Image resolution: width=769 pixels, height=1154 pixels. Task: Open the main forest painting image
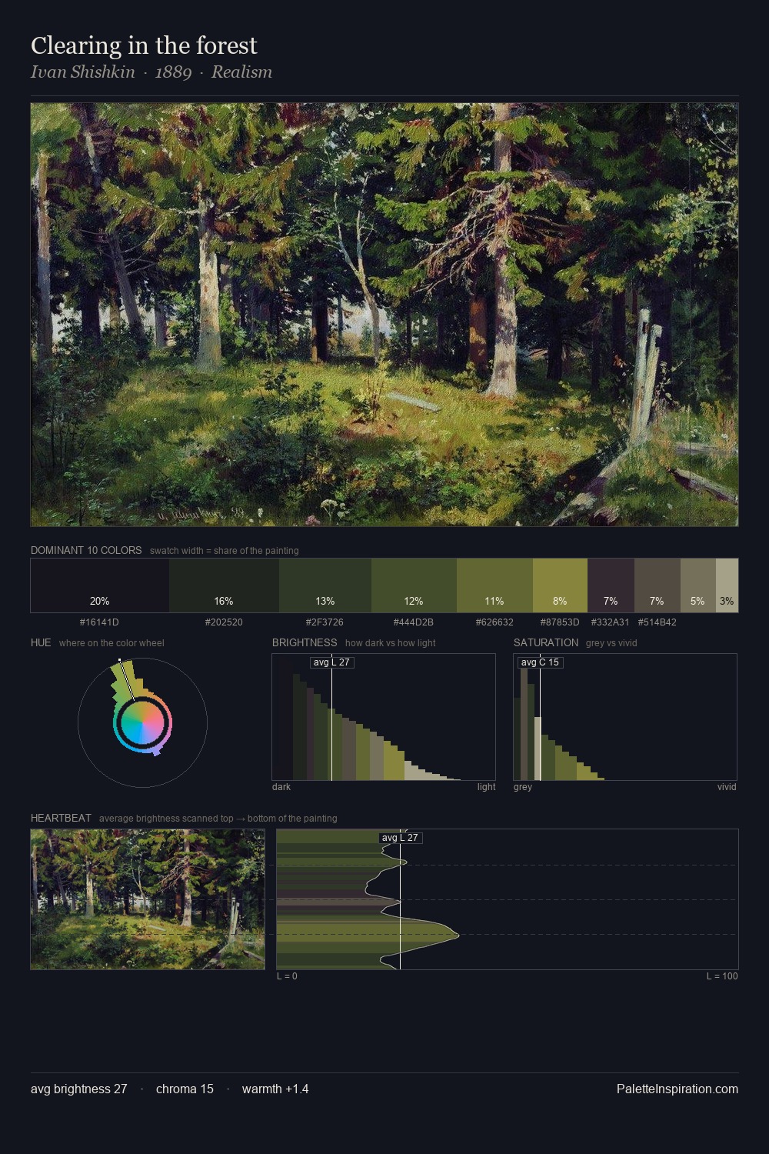point(384,315)
